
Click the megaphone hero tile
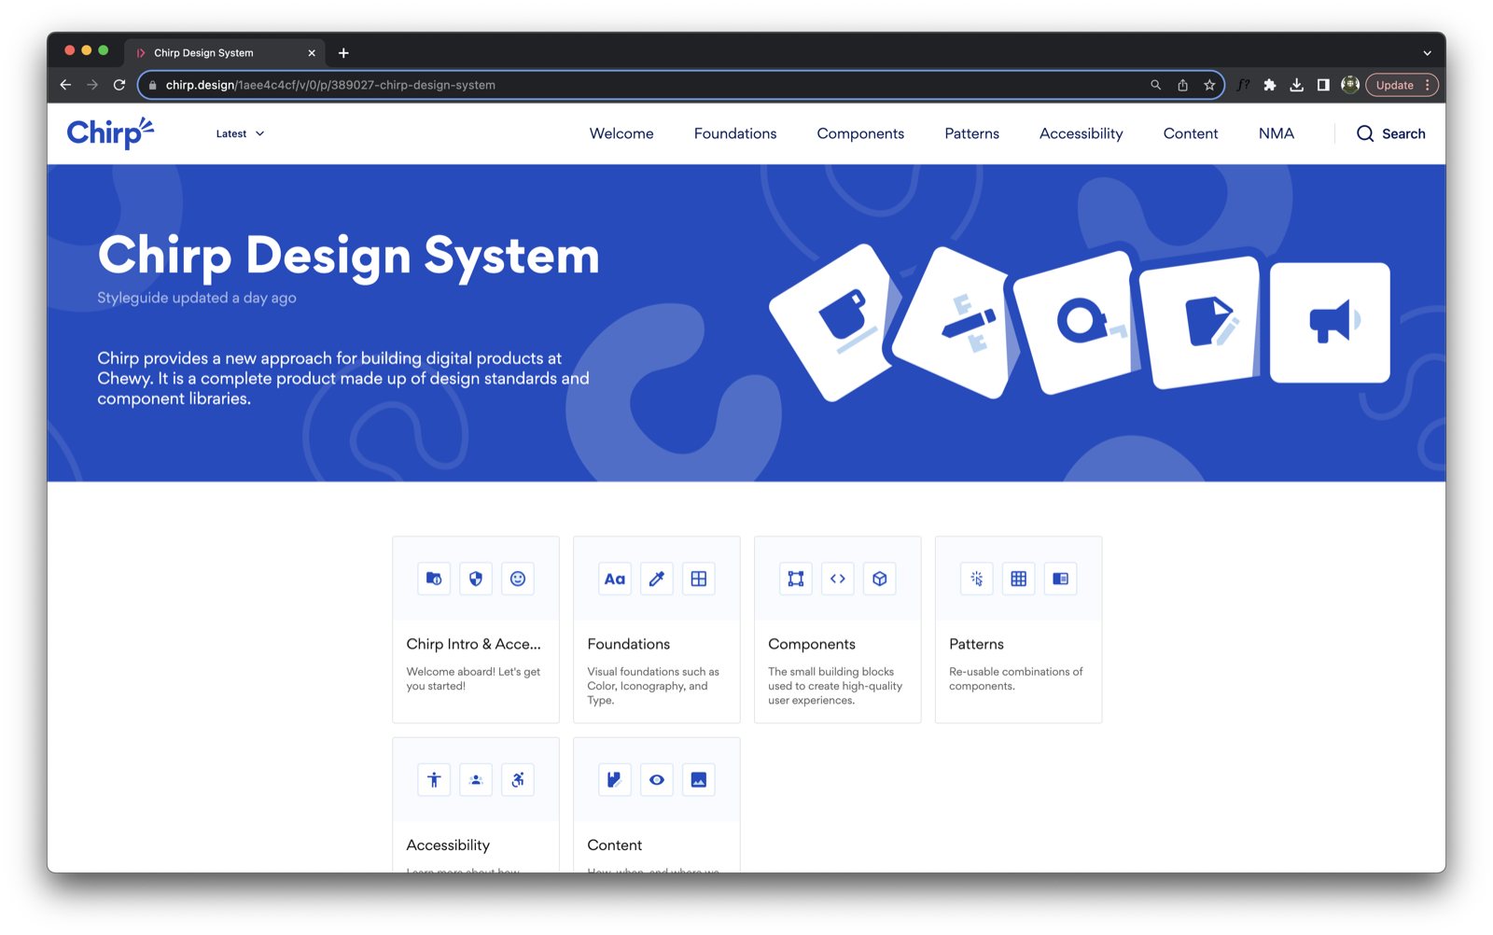click(1330, 322)
